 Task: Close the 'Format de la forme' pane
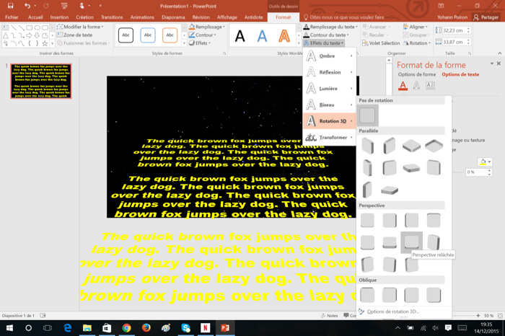click(x=498, y=64)
